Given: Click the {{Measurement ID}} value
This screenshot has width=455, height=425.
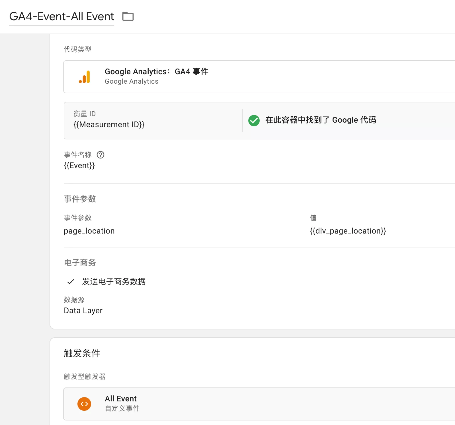Looking at the screenshot, I should pyautogui.click(x=109, y=125).
